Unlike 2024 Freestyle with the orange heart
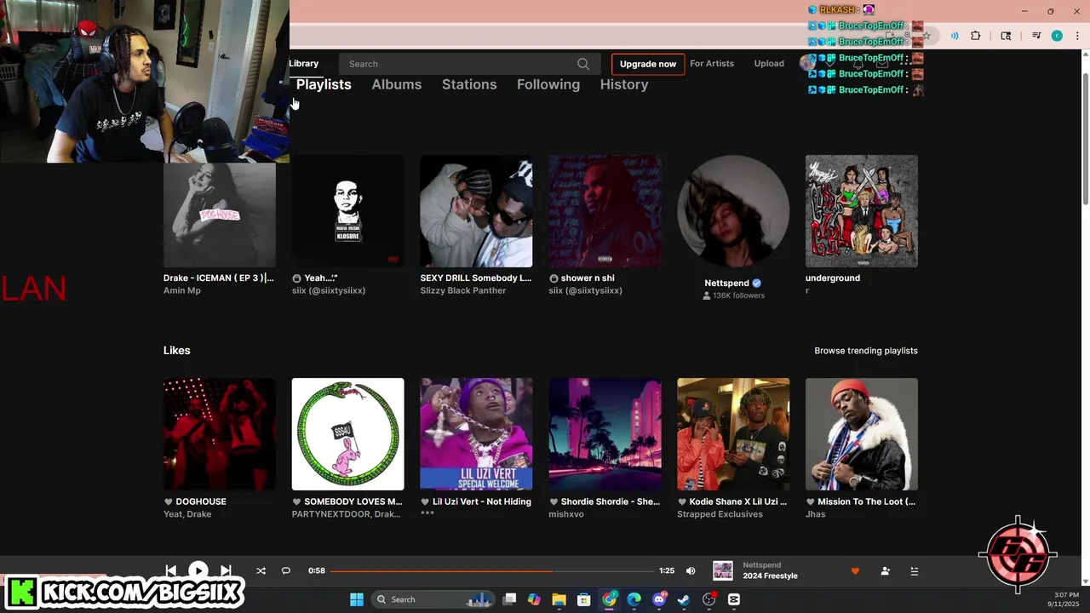 coord(855,571)
